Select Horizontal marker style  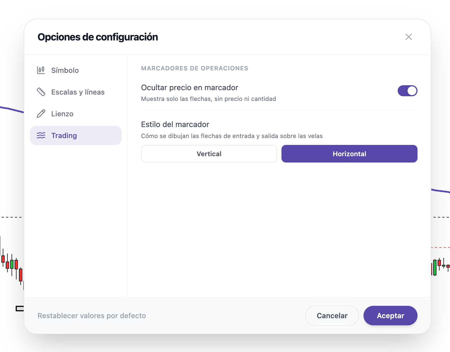[349, 154]
